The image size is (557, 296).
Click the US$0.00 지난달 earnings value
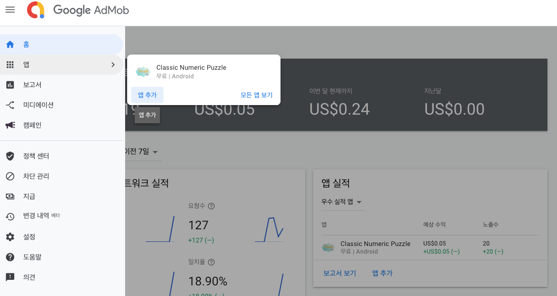click(455, 109)
